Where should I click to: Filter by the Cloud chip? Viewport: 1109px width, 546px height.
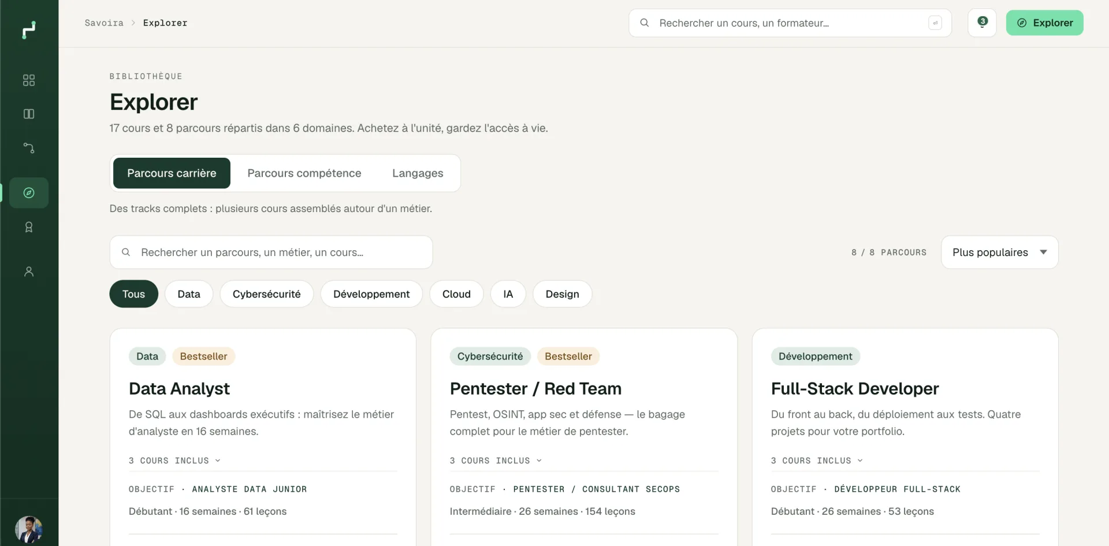coord(456,294)
